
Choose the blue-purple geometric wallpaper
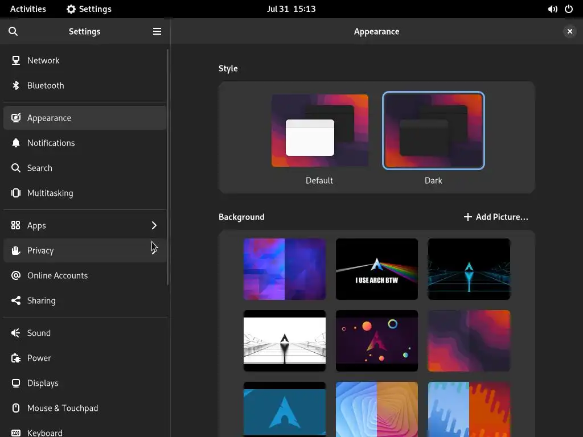tap(285, 269)
